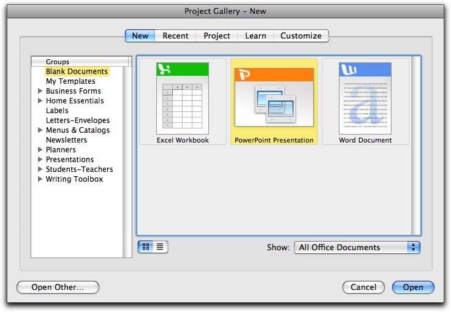Viewport: 451px width, 312px height.
Task: Select the Writing Toolbox label
Action: pos(74,179)
